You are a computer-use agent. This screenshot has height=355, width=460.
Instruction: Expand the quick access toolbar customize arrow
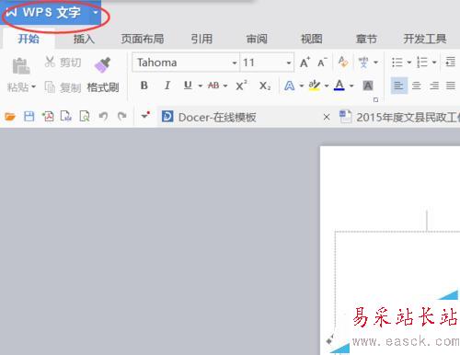(144, 116)
